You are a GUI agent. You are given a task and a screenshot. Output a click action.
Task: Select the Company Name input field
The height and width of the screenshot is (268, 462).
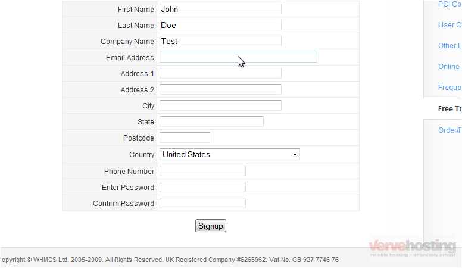tap(220, 41)
